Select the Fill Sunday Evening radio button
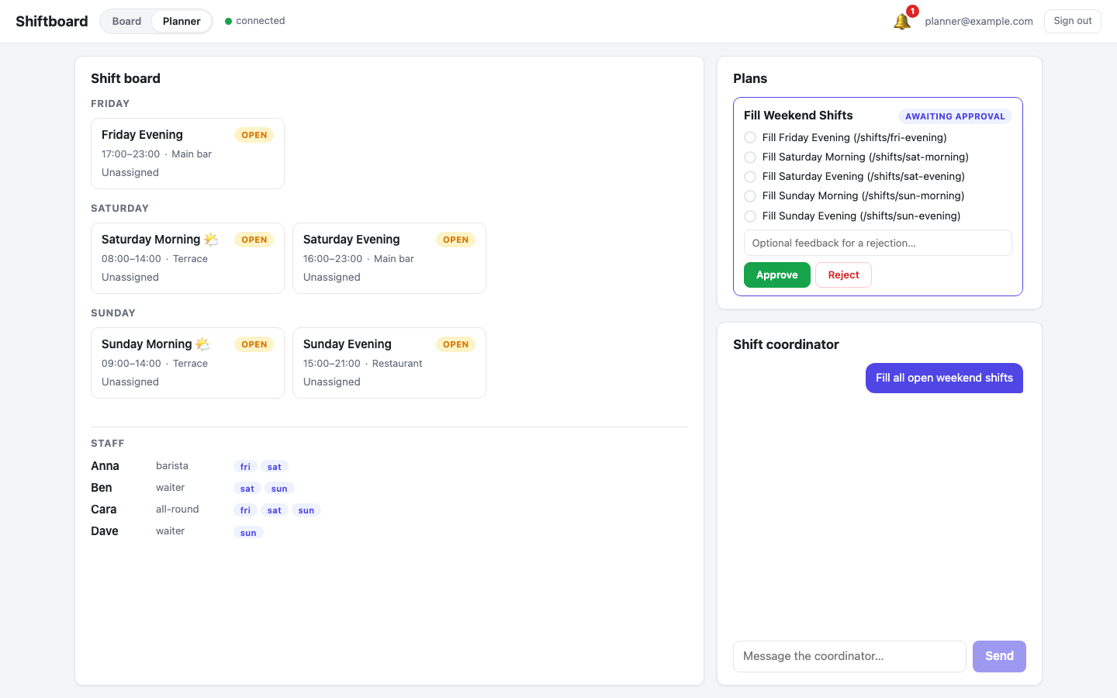The width and height of the screenshot is (1117, 698). tap(750, 216)
